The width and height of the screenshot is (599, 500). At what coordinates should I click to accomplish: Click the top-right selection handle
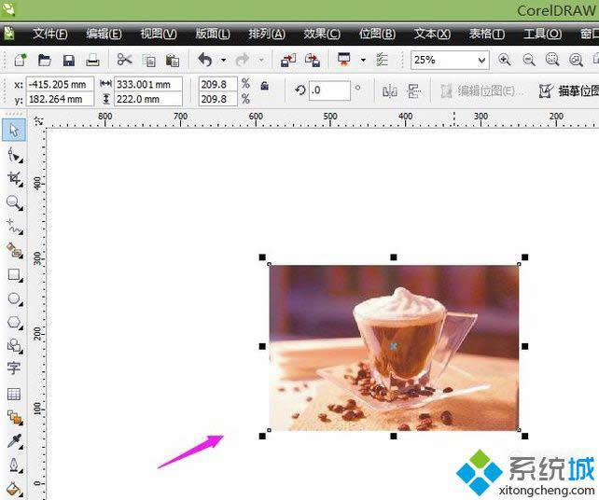(525, 257)
